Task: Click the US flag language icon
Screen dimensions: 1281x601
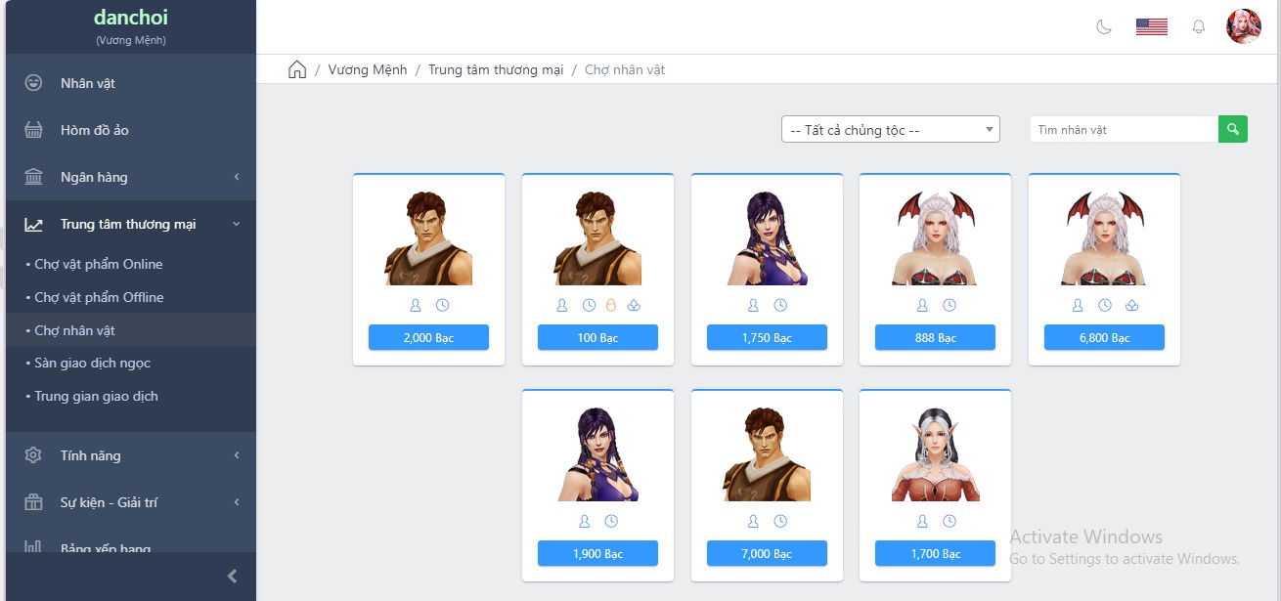Action: pos(1151,26)
